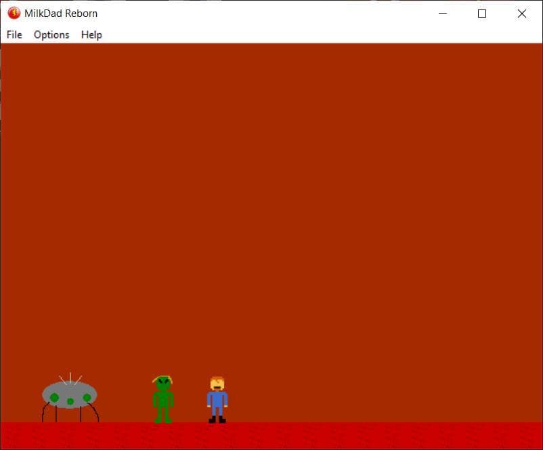This screenshot has height=450, width=543.
Task: Click the green alien character
Action: (x=162, y=399)
